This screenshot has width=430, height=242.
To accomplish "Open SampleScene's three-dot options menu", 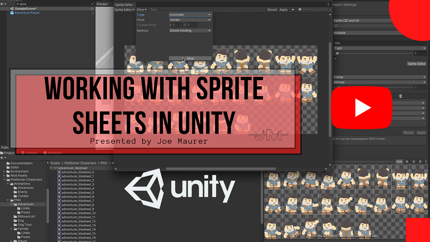I will (92, 9).
